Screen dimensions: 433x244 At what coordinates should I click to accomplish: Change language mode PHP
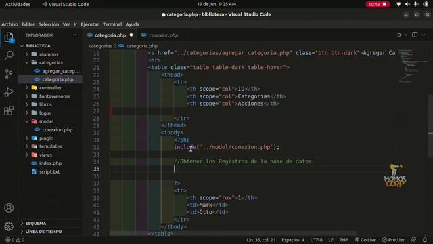[x=344, y=240]
